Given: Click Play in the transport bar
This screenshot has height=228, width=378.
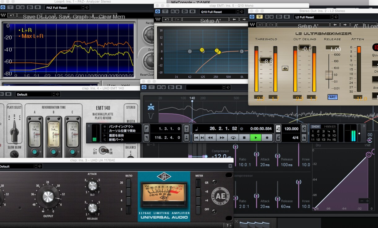Looking at the screenshot, I should [x=256, y=137].
